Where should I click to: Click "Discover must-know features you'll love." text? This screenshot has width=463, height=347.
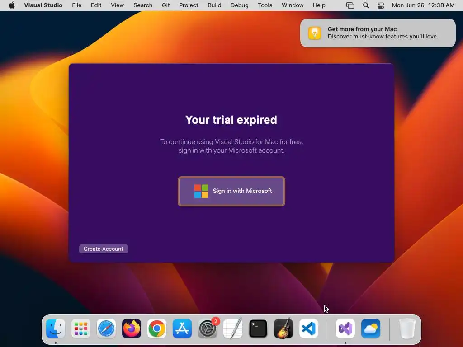pos(383,36)
